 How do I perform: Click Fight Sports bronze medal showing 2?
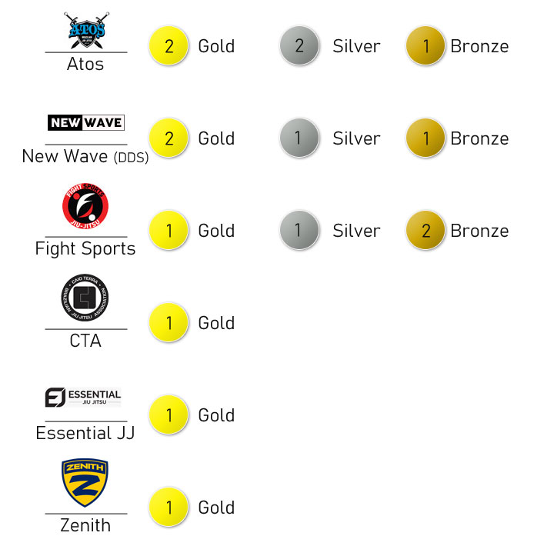pos(426,230)
